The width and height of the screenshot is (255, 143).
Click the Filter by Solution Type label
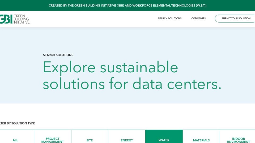18,123
